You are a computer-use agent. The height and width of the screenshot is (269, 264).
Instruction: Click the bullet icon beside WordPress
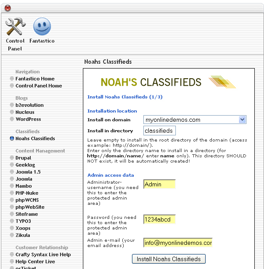coord(12,119)
